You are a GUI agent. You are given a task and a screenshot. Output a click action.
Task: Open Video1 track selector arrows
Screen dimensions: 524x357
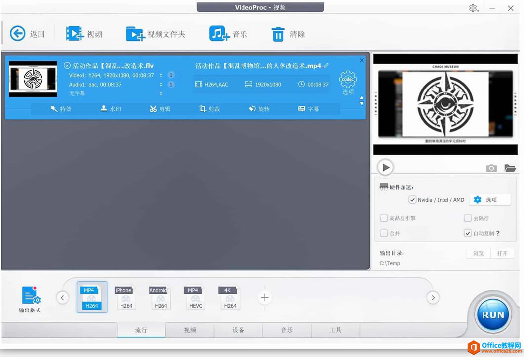point(161,75)
